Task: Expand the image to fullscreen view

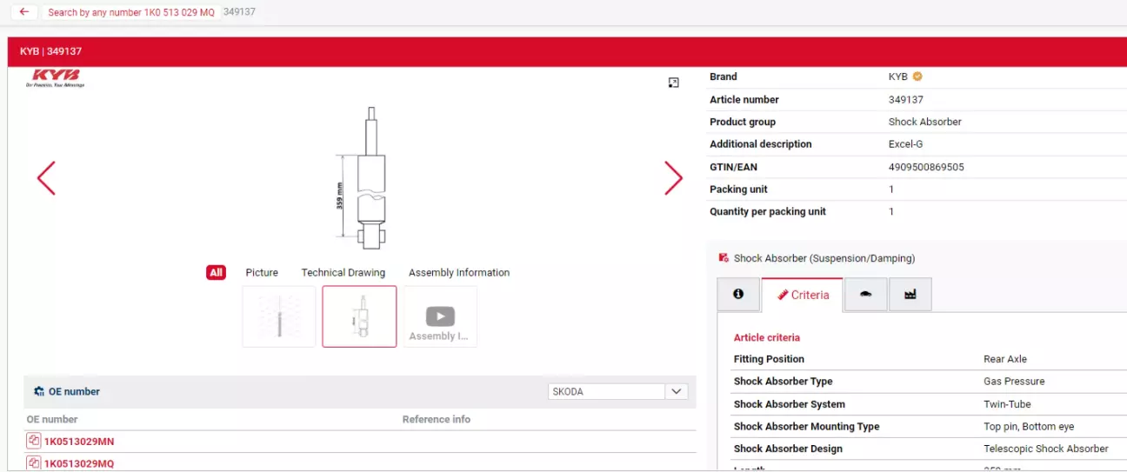Action: click(x=673, y=83)
